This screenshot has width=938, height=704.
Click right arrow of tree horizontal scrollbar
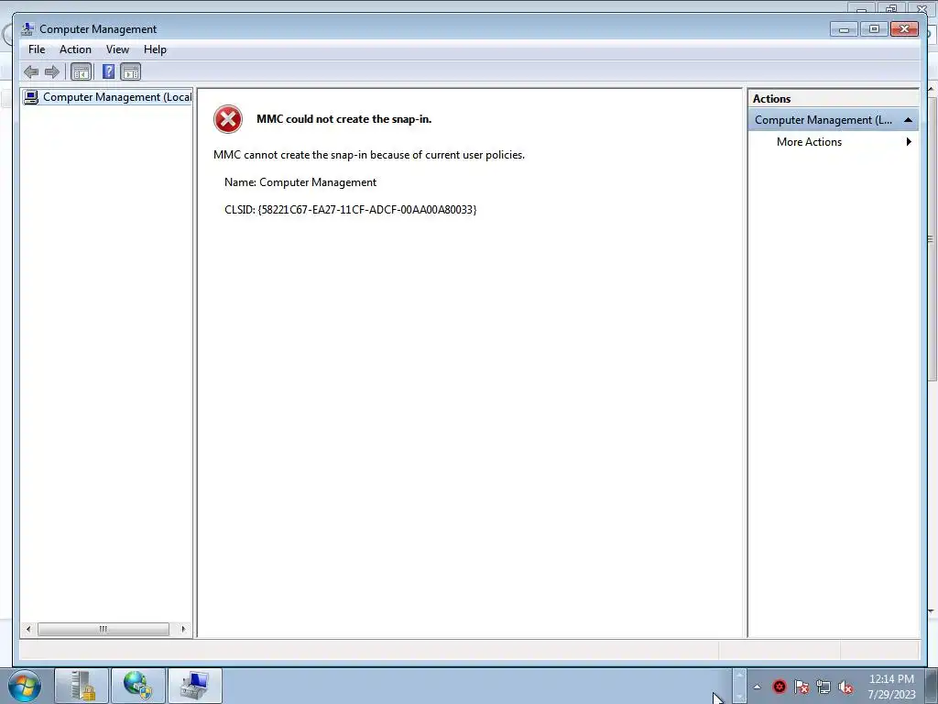click(183, 629)
